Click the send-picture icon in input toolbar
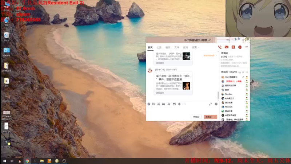The width and height of the screenshot is (291, 164). (x=174, y=104)
